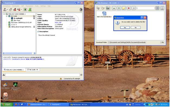Switch File Browser to icon grid view
The image size is (170, 107).
(x=157, y=8)
